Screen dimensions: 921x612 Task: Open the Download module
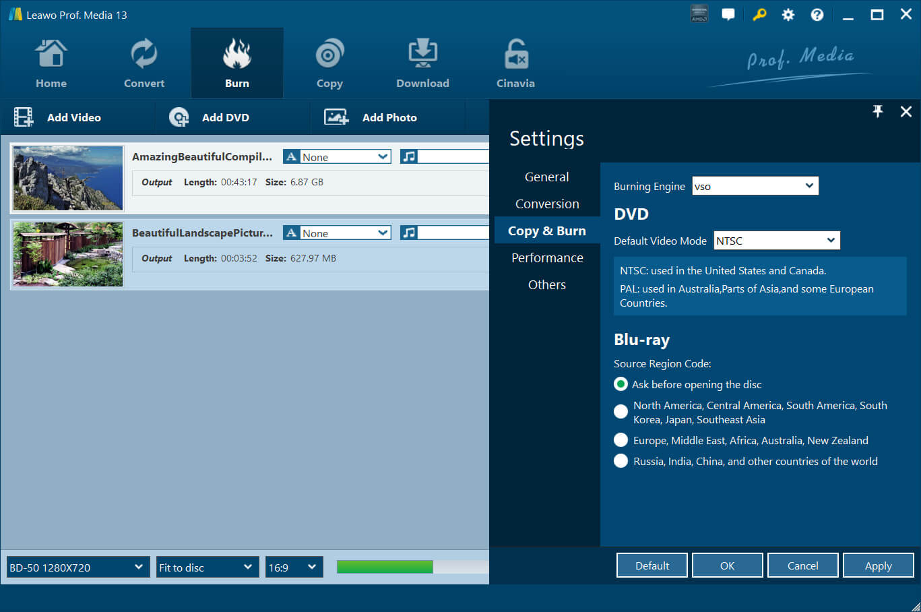[x=422, y=62]
